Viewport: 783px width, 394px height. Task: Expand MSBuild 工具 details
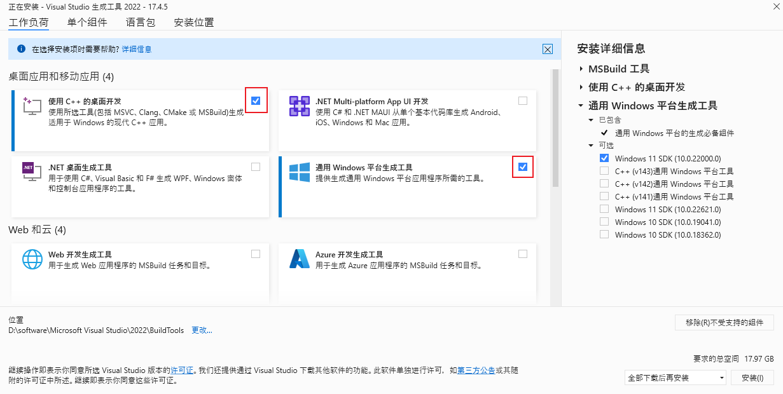(x=581, y=69)
